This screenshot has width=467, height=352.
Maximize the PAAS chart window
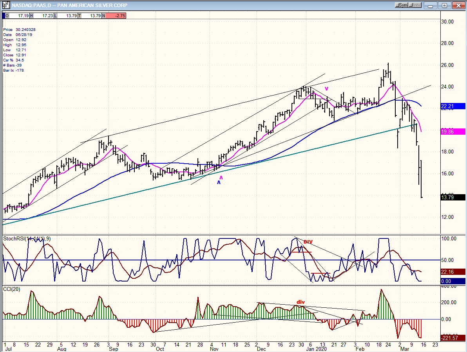coord(445,5)
